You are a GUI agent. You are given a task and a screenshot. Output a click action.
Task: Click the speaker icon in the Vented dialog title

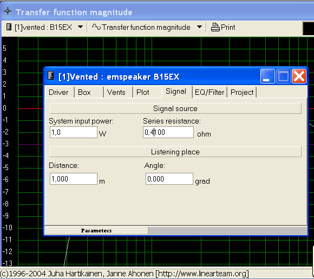pyautogui.click(x=51, y=75)
